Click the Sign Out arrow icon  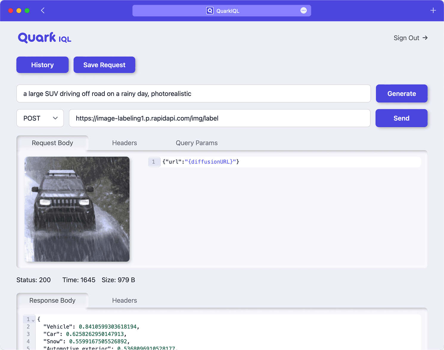(425, 38)
